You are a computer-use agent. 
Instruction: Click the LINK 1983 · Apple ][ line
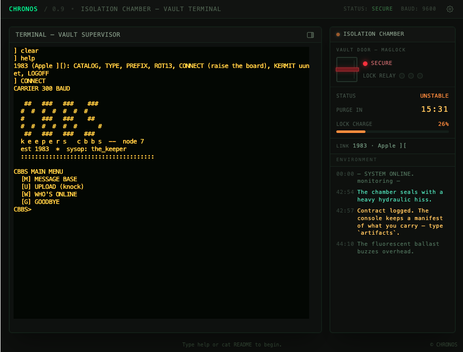coord(372,146)
